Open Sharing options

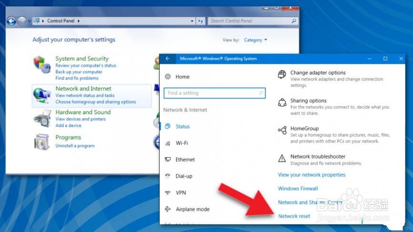(309, 101)
